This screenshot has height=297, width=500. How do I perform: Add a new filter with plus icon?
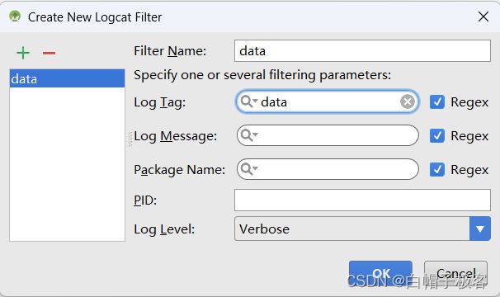(23, 53)
